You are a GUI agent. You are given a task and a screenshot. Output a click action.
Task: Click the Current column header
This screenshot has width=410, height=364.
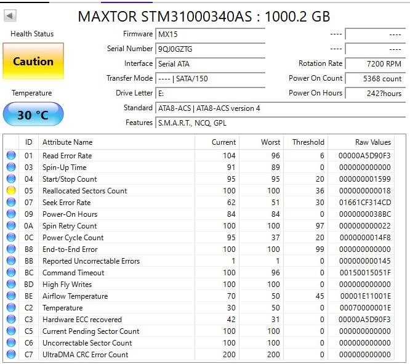(217, 142)
